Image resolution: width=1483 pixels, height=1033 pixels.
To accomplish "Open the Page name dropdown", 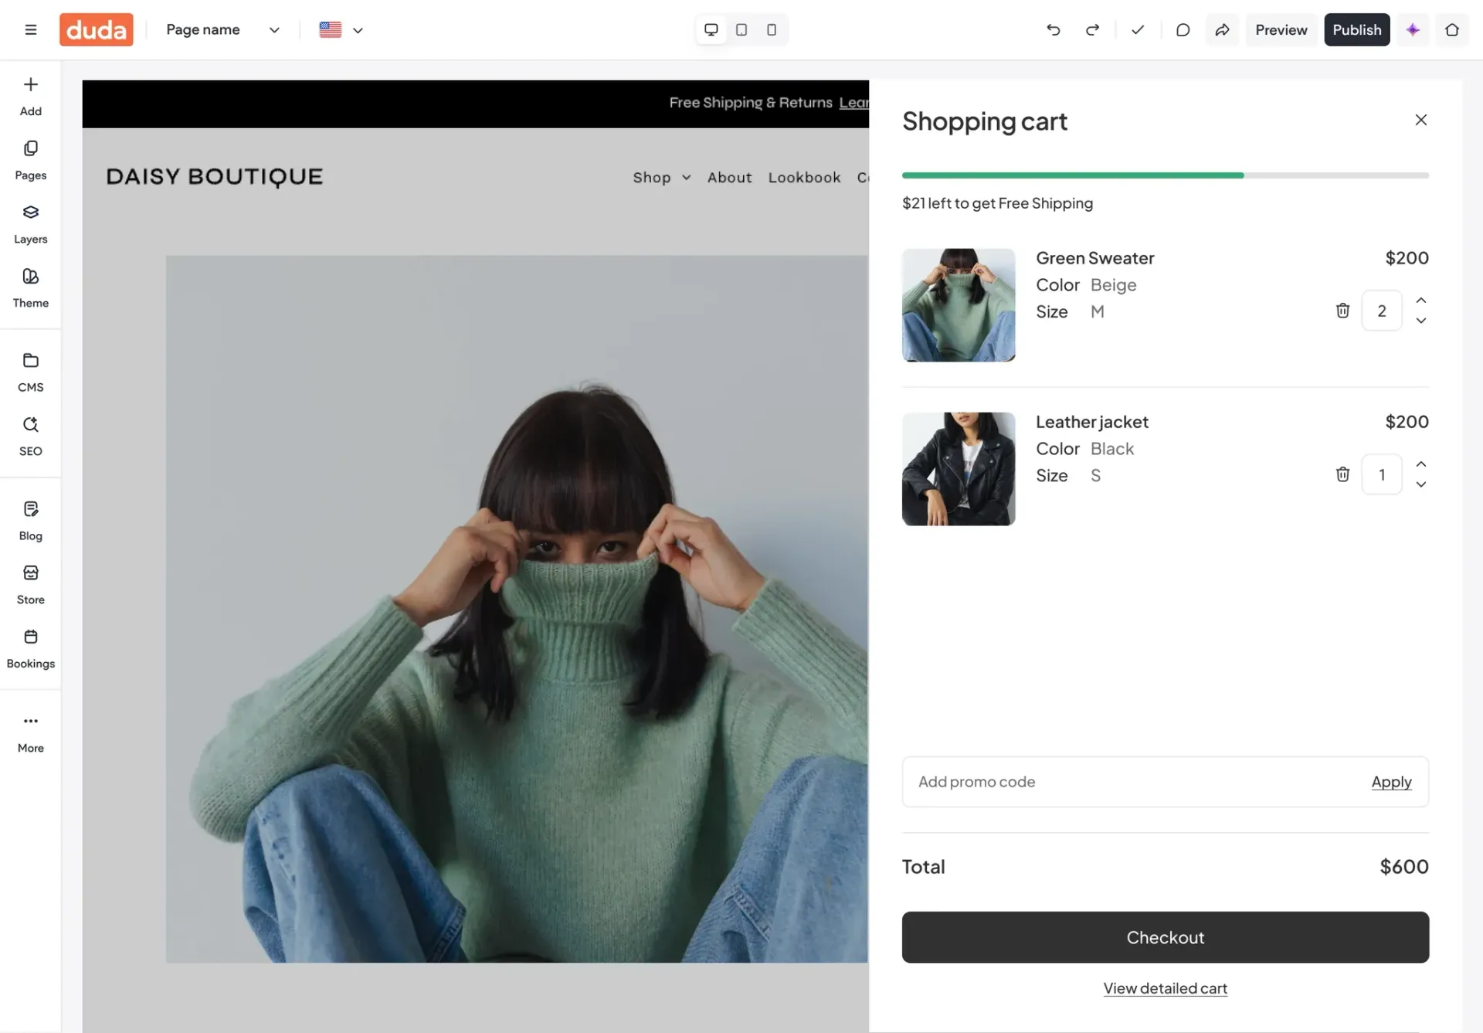I will click(222, 29).
